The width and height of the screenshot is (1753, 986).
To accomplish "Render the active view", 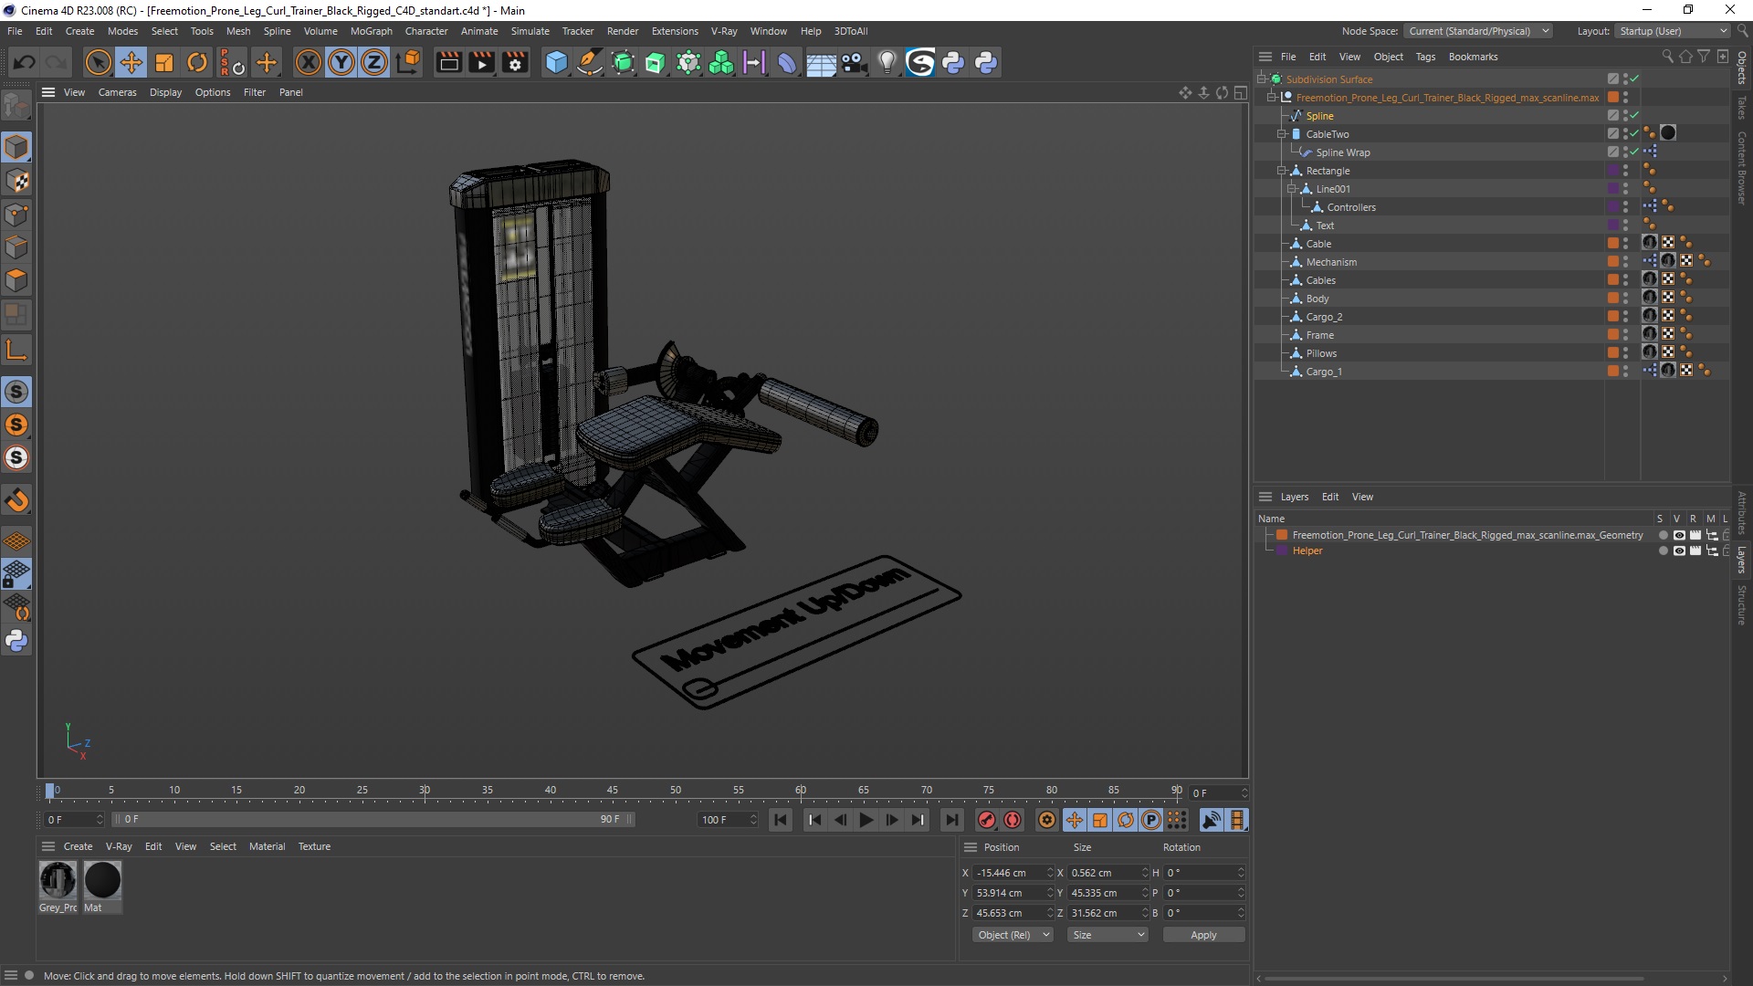I will click(448, 62).
